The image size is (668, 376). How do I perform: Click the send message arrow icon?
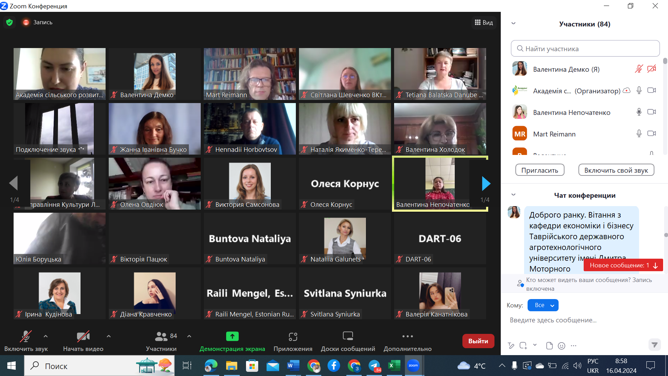[x=654, y=345]
